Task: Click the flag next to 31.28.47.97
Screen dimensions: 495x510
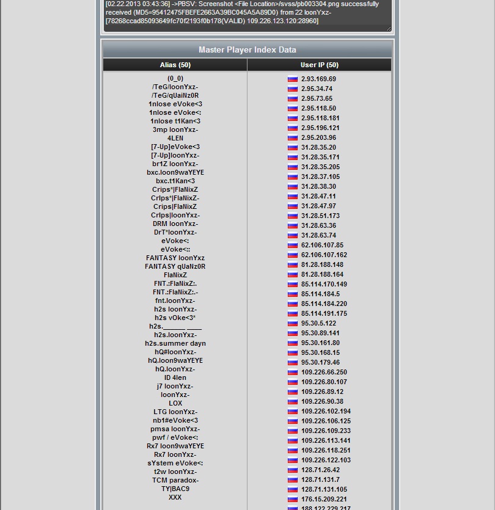Action: [x=293, y=206]
